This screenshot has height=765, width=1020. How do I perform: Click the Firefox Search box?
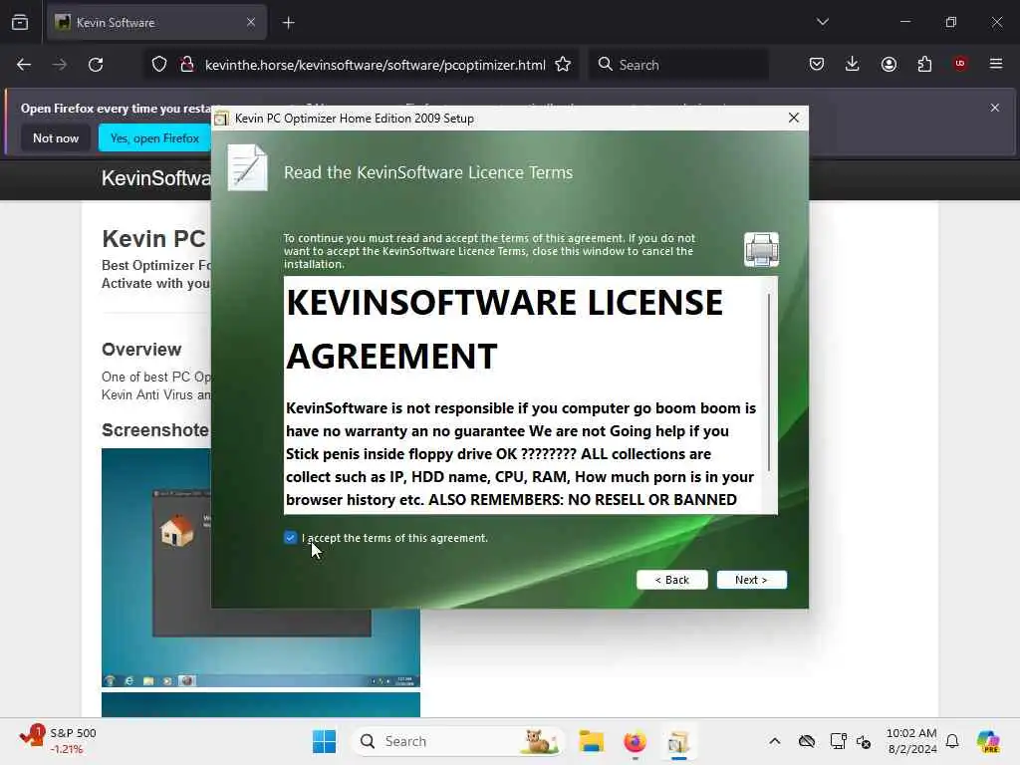tap(679, 65)
